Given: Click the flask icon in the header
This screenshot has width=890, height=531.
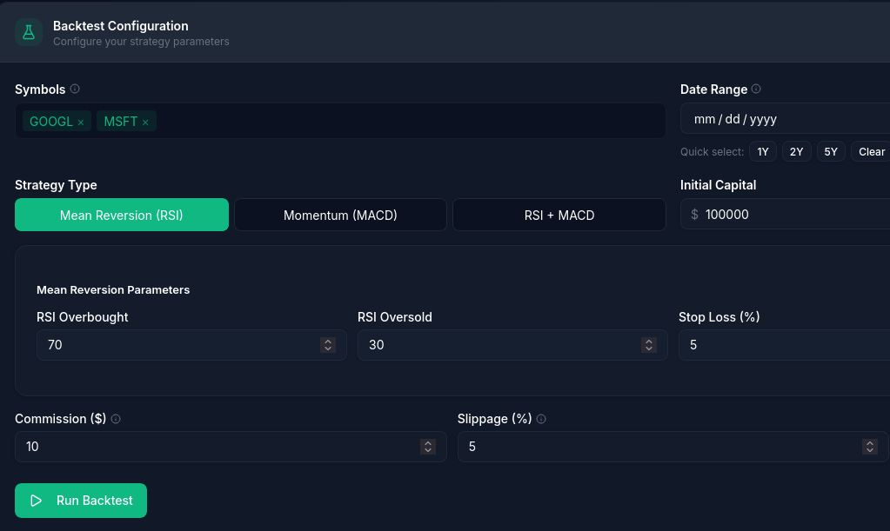Looking at the screenshot, I should (29, 32).
